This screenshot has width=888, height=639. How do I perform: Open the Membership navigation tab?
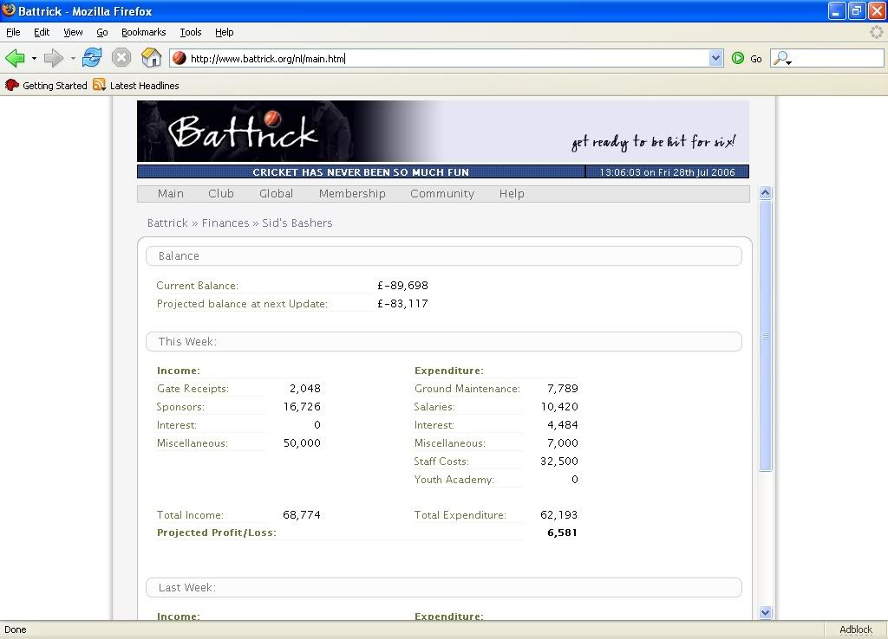click(x=352, y=193)
